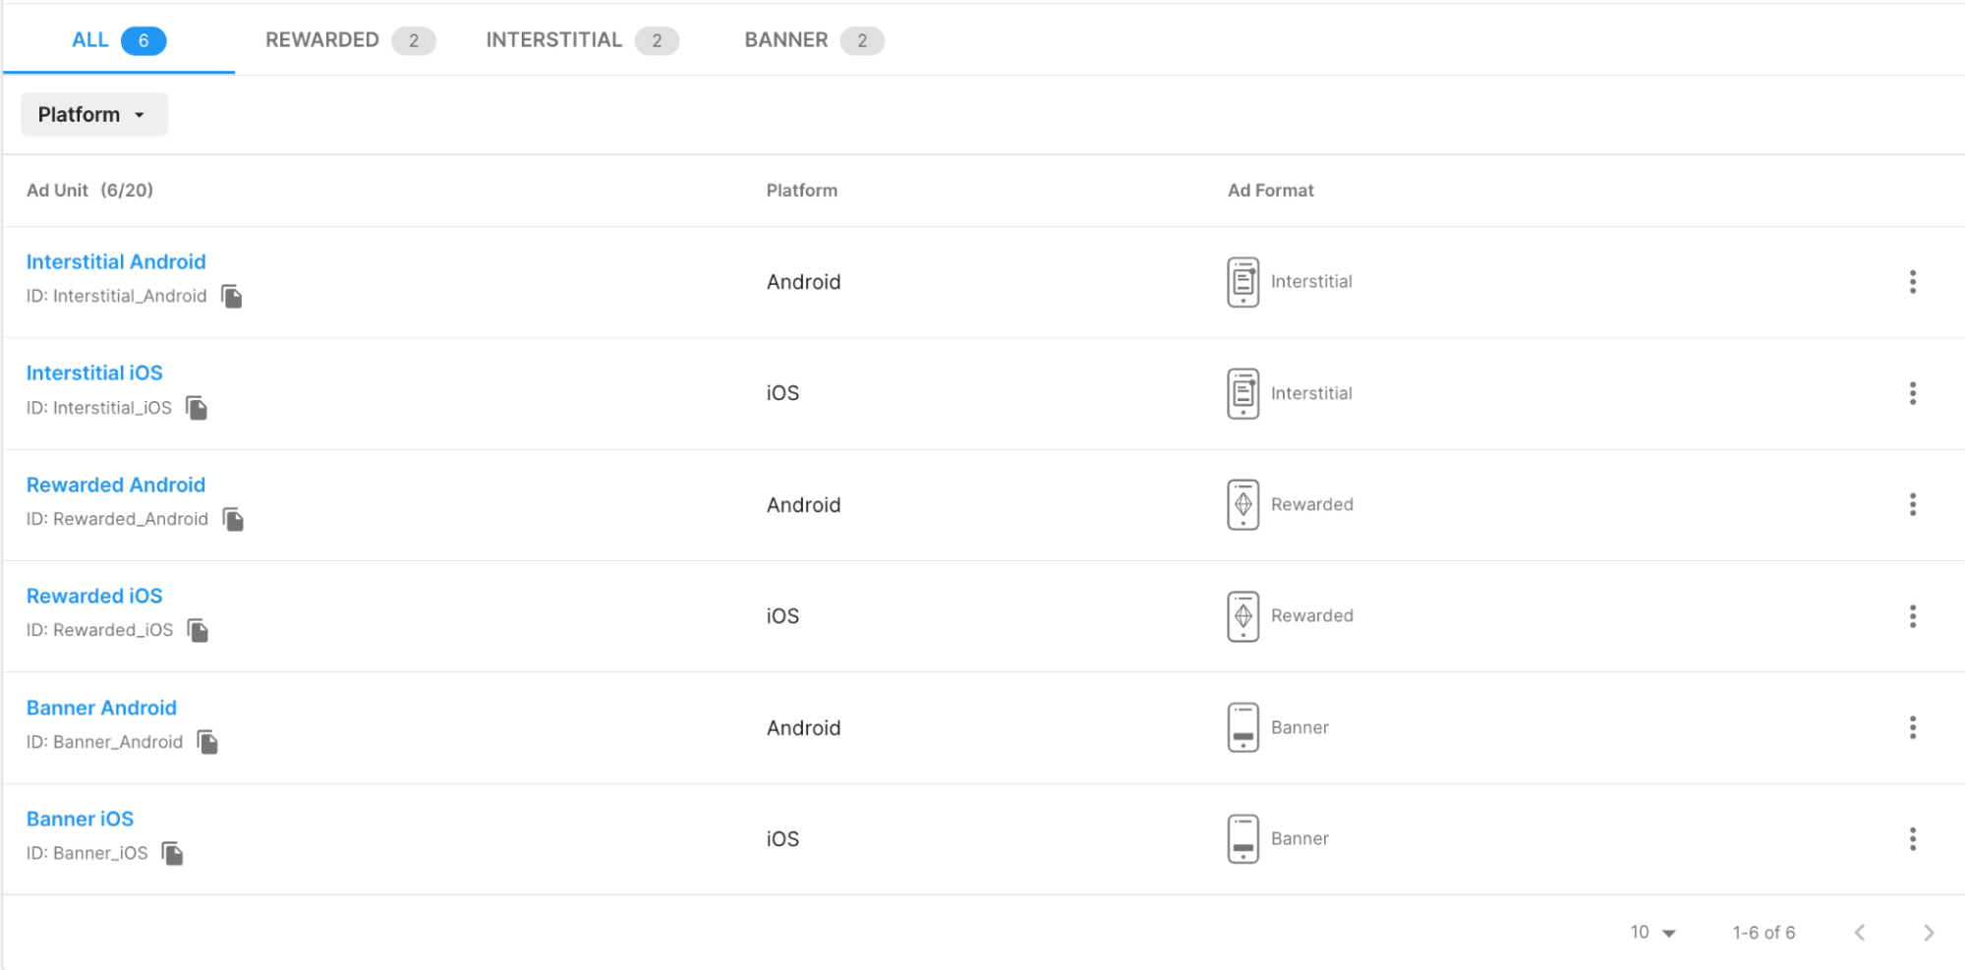Open three-dot menu for Banner iOS row
Viewport: 1965px width, 970px height.
coord(1912,838)
